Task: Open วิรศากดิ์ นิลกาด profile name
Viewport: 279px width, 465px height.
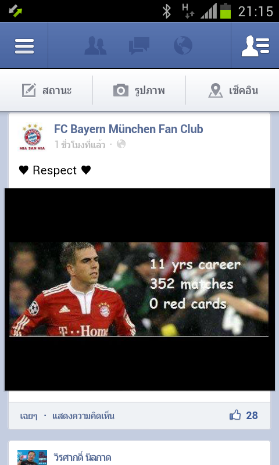Action: [83, 457]
